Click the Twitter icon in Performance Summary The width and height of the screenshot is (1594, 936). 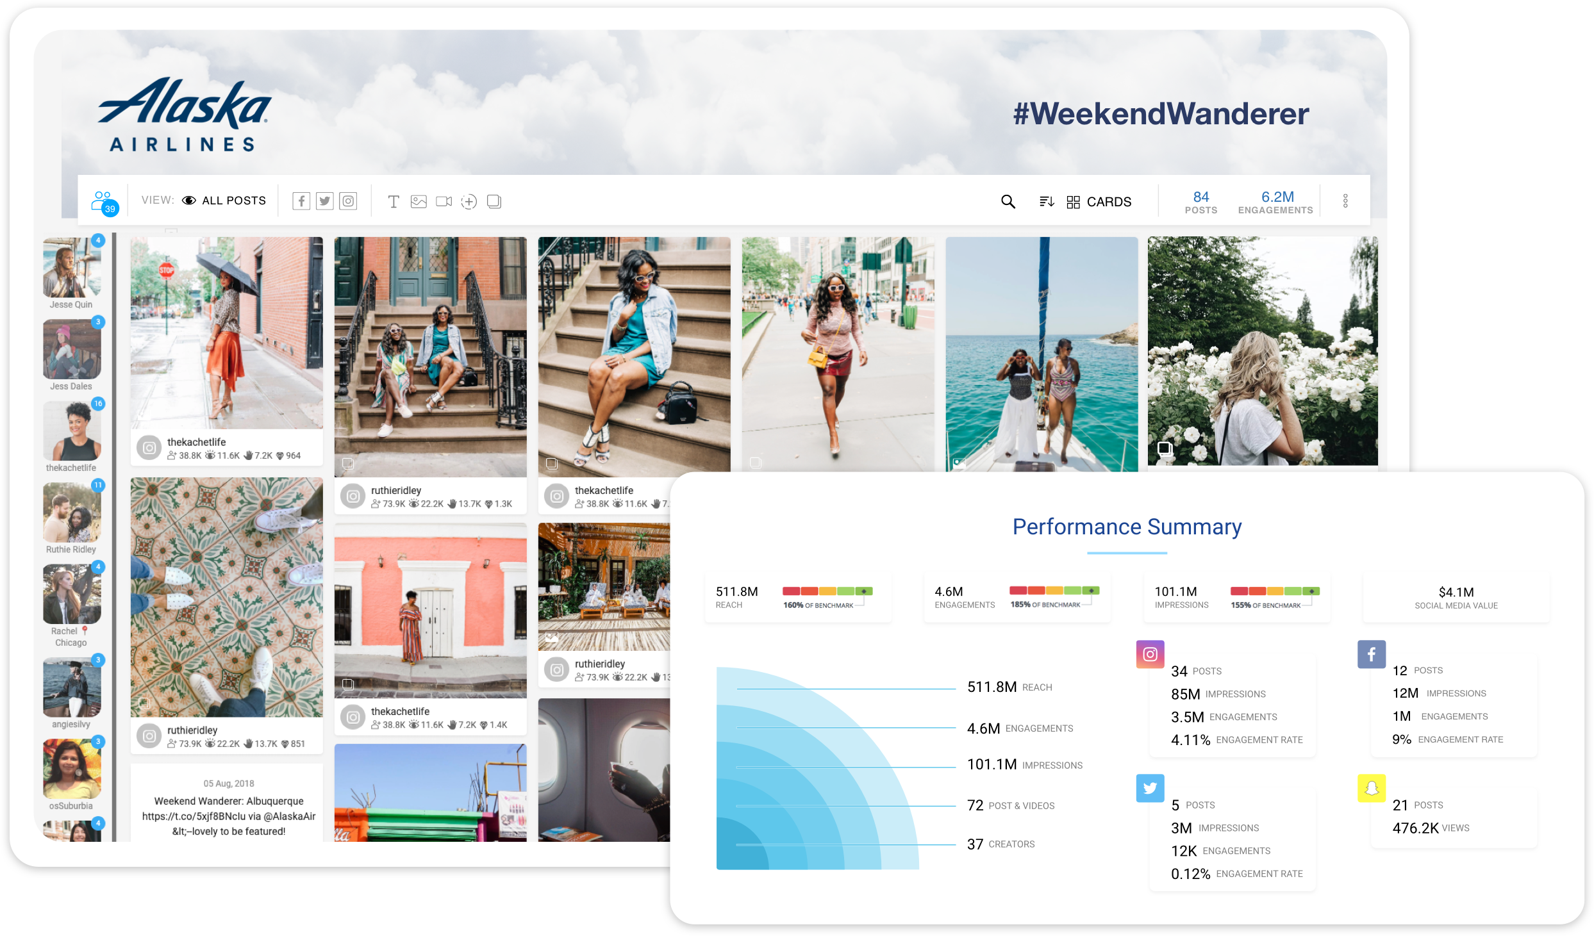pyautogui.click(x=1150, y=788)
